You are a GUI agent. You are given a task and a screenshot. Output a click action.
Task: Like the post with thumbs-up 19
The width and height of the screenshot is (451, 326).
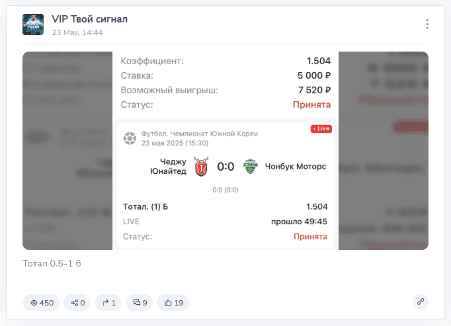click(x=173, y=303)
